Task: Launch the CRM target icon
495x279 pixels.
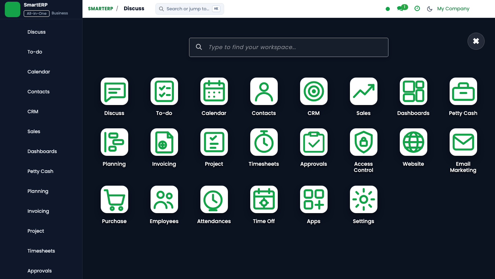Action: (314, 91)
